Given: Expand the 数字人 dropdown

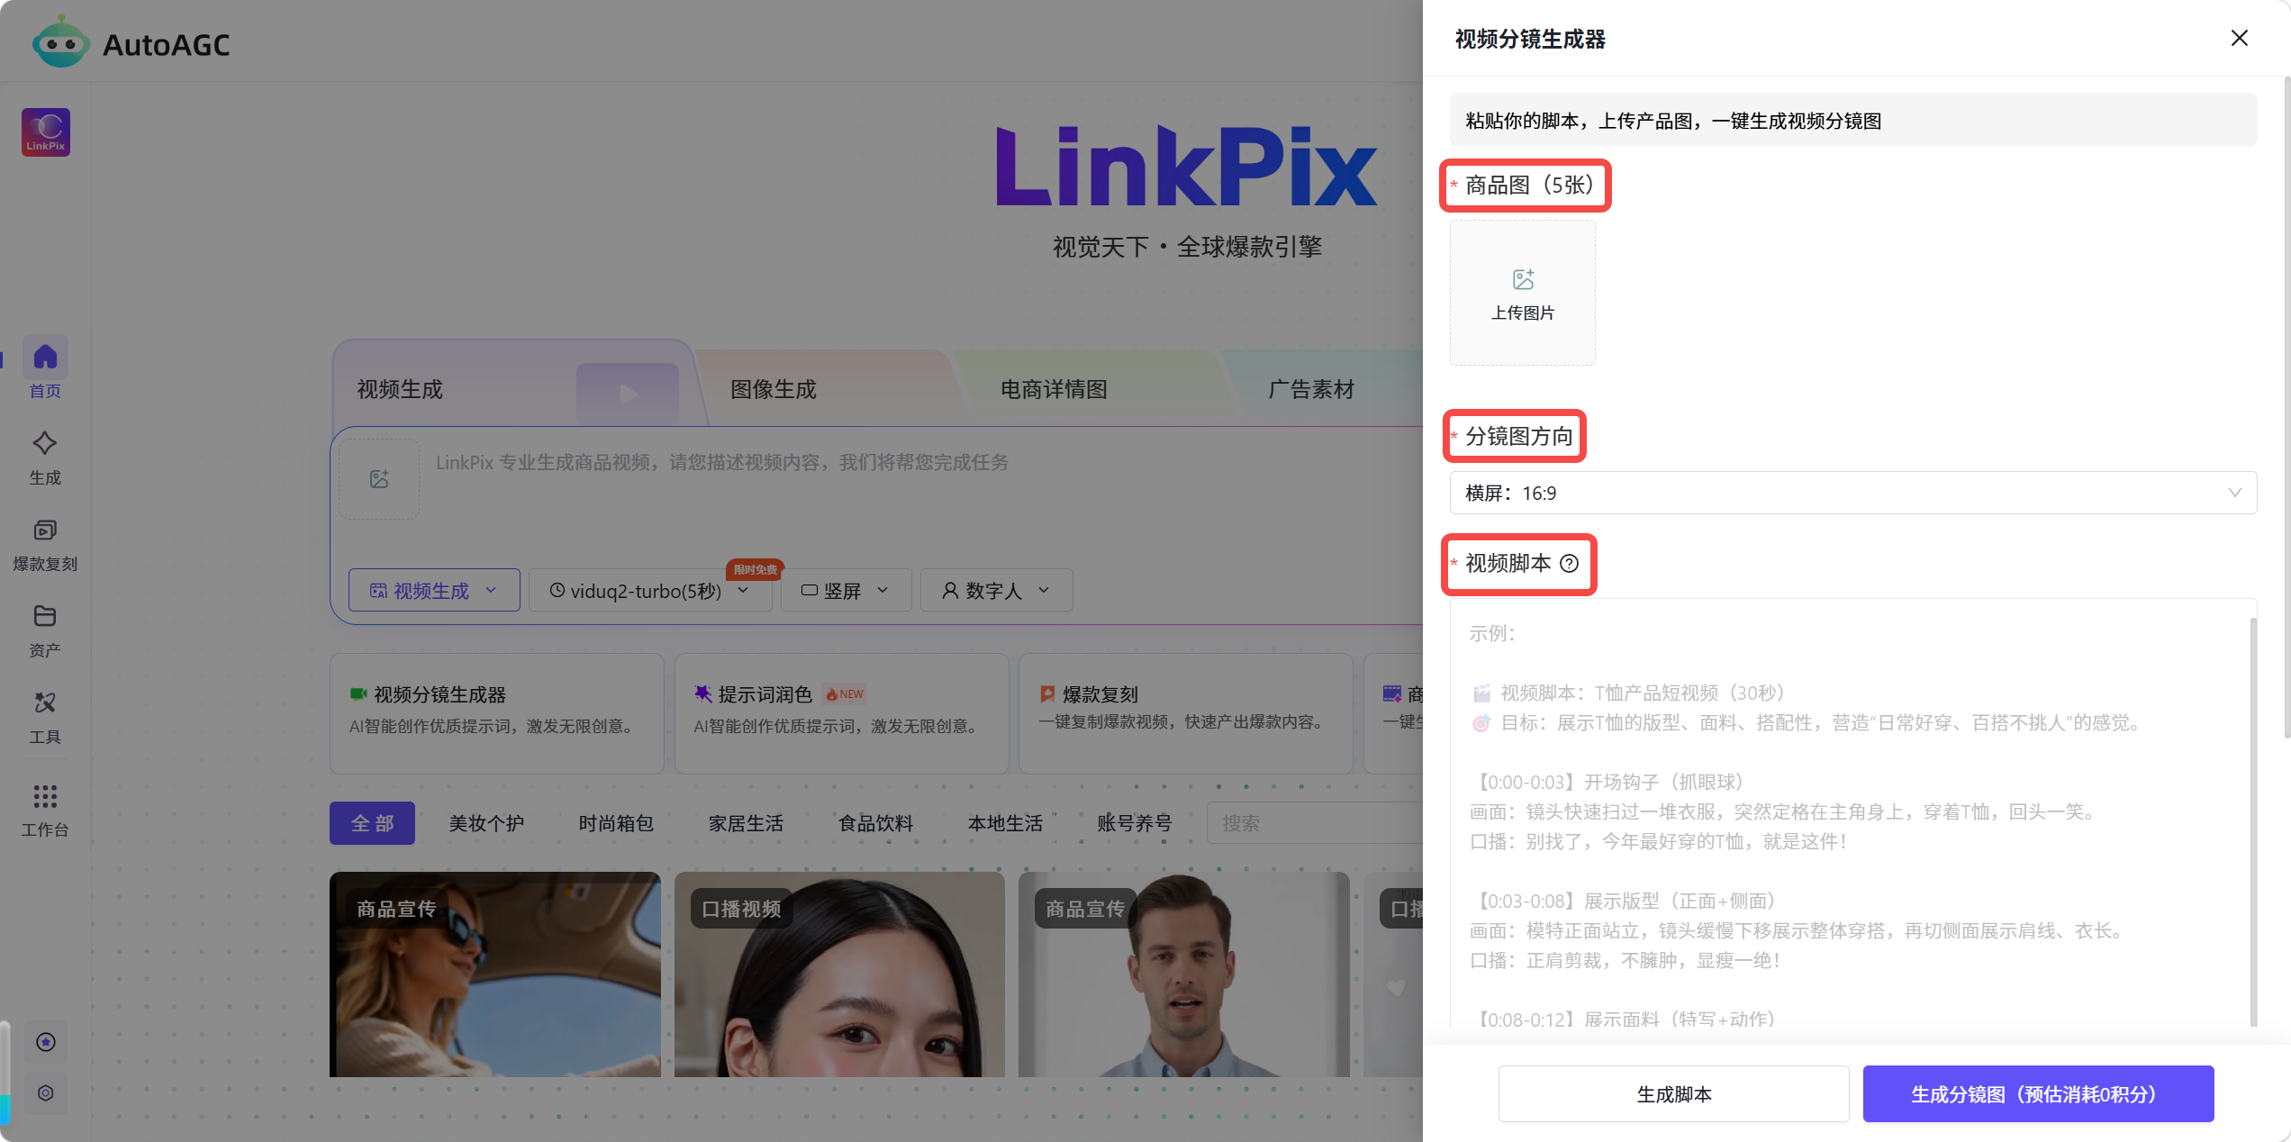Looking at the screenshot, I should 996,591.
